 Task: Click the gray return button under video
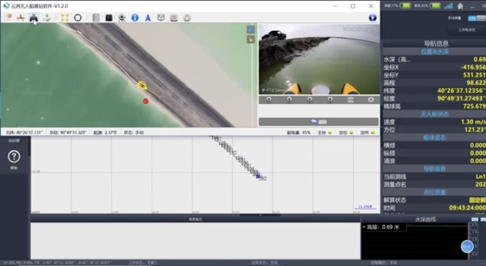319,122
